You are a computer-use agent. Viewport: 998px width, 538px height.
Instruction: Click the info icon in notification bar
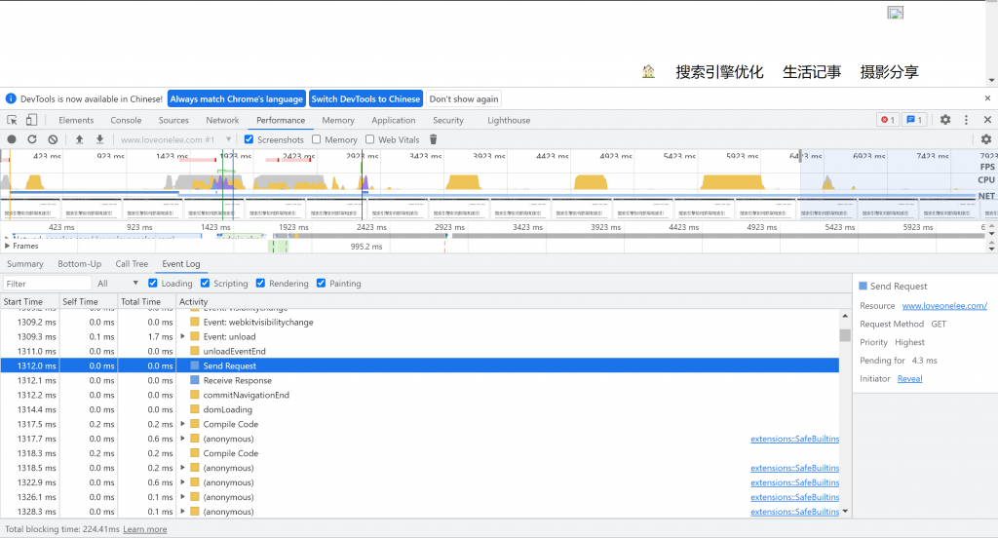[10, 98]
